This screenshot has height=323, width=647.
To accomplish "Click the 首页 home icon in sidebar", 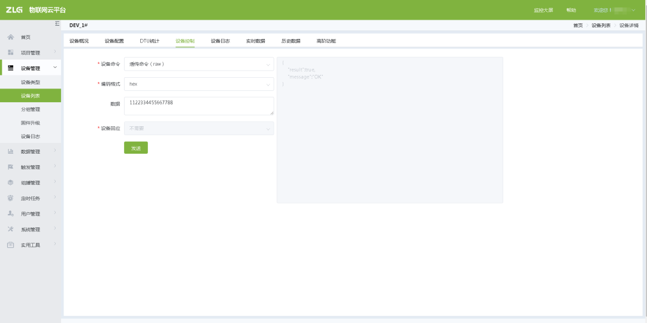I will 10,37.
